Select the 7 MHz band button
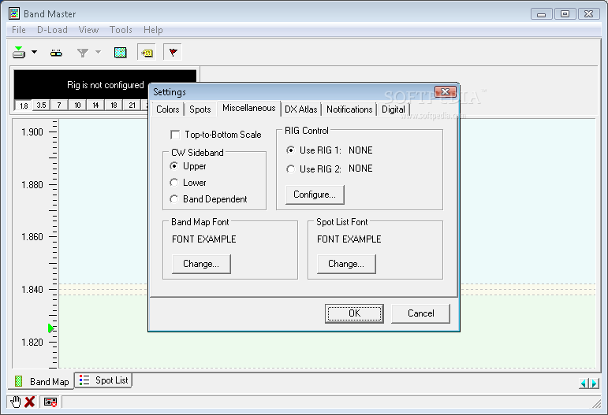This screenshot has height=415, width=608. [x=59, y=106]
